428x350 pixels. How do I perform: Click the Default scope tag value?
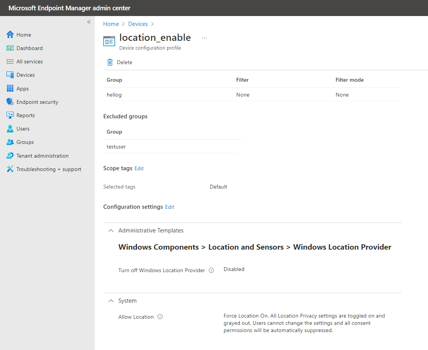click(x=218, y=187)
